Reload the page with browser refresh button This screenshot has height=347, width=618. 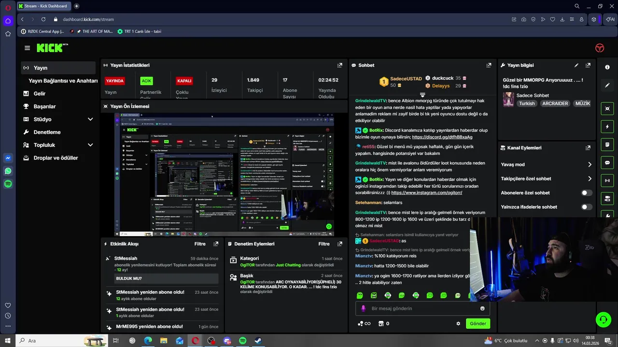[43, 19]
